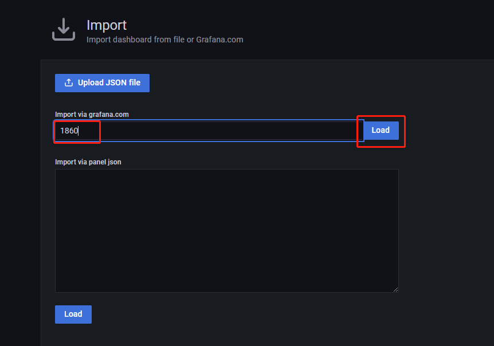The width and height of the screenshot is (494, 346).
Task: Click the panel json text area resize handle
Action: pos(395,290)
